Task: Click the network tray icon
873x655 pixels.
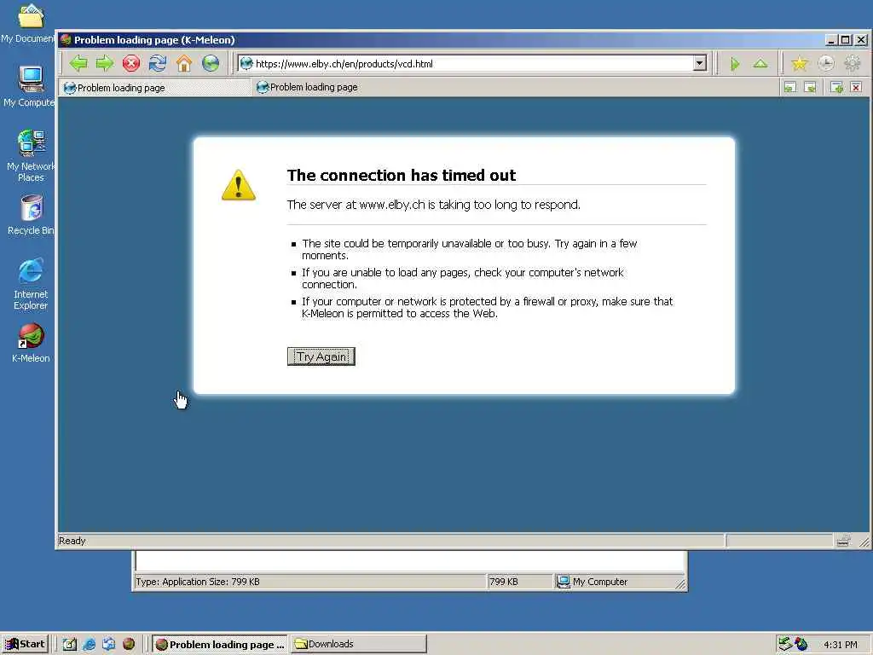Action: point(785,644)
